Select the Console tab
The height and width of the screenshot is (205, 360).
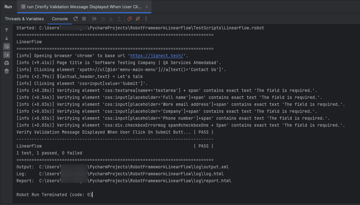pyautogui.click(x=60, y=19)
